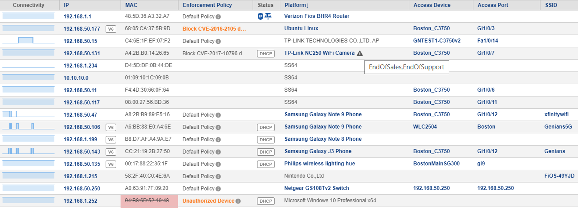The height and width of the screenshot is (208, 578).
Task: Click info icon next to Unauthorized Device
Action: click(238, 201)
